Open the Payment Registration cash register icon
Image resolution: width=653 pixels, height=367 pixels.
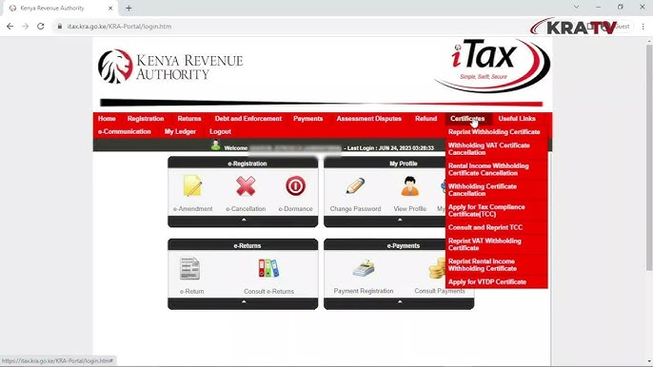point(364,268)
